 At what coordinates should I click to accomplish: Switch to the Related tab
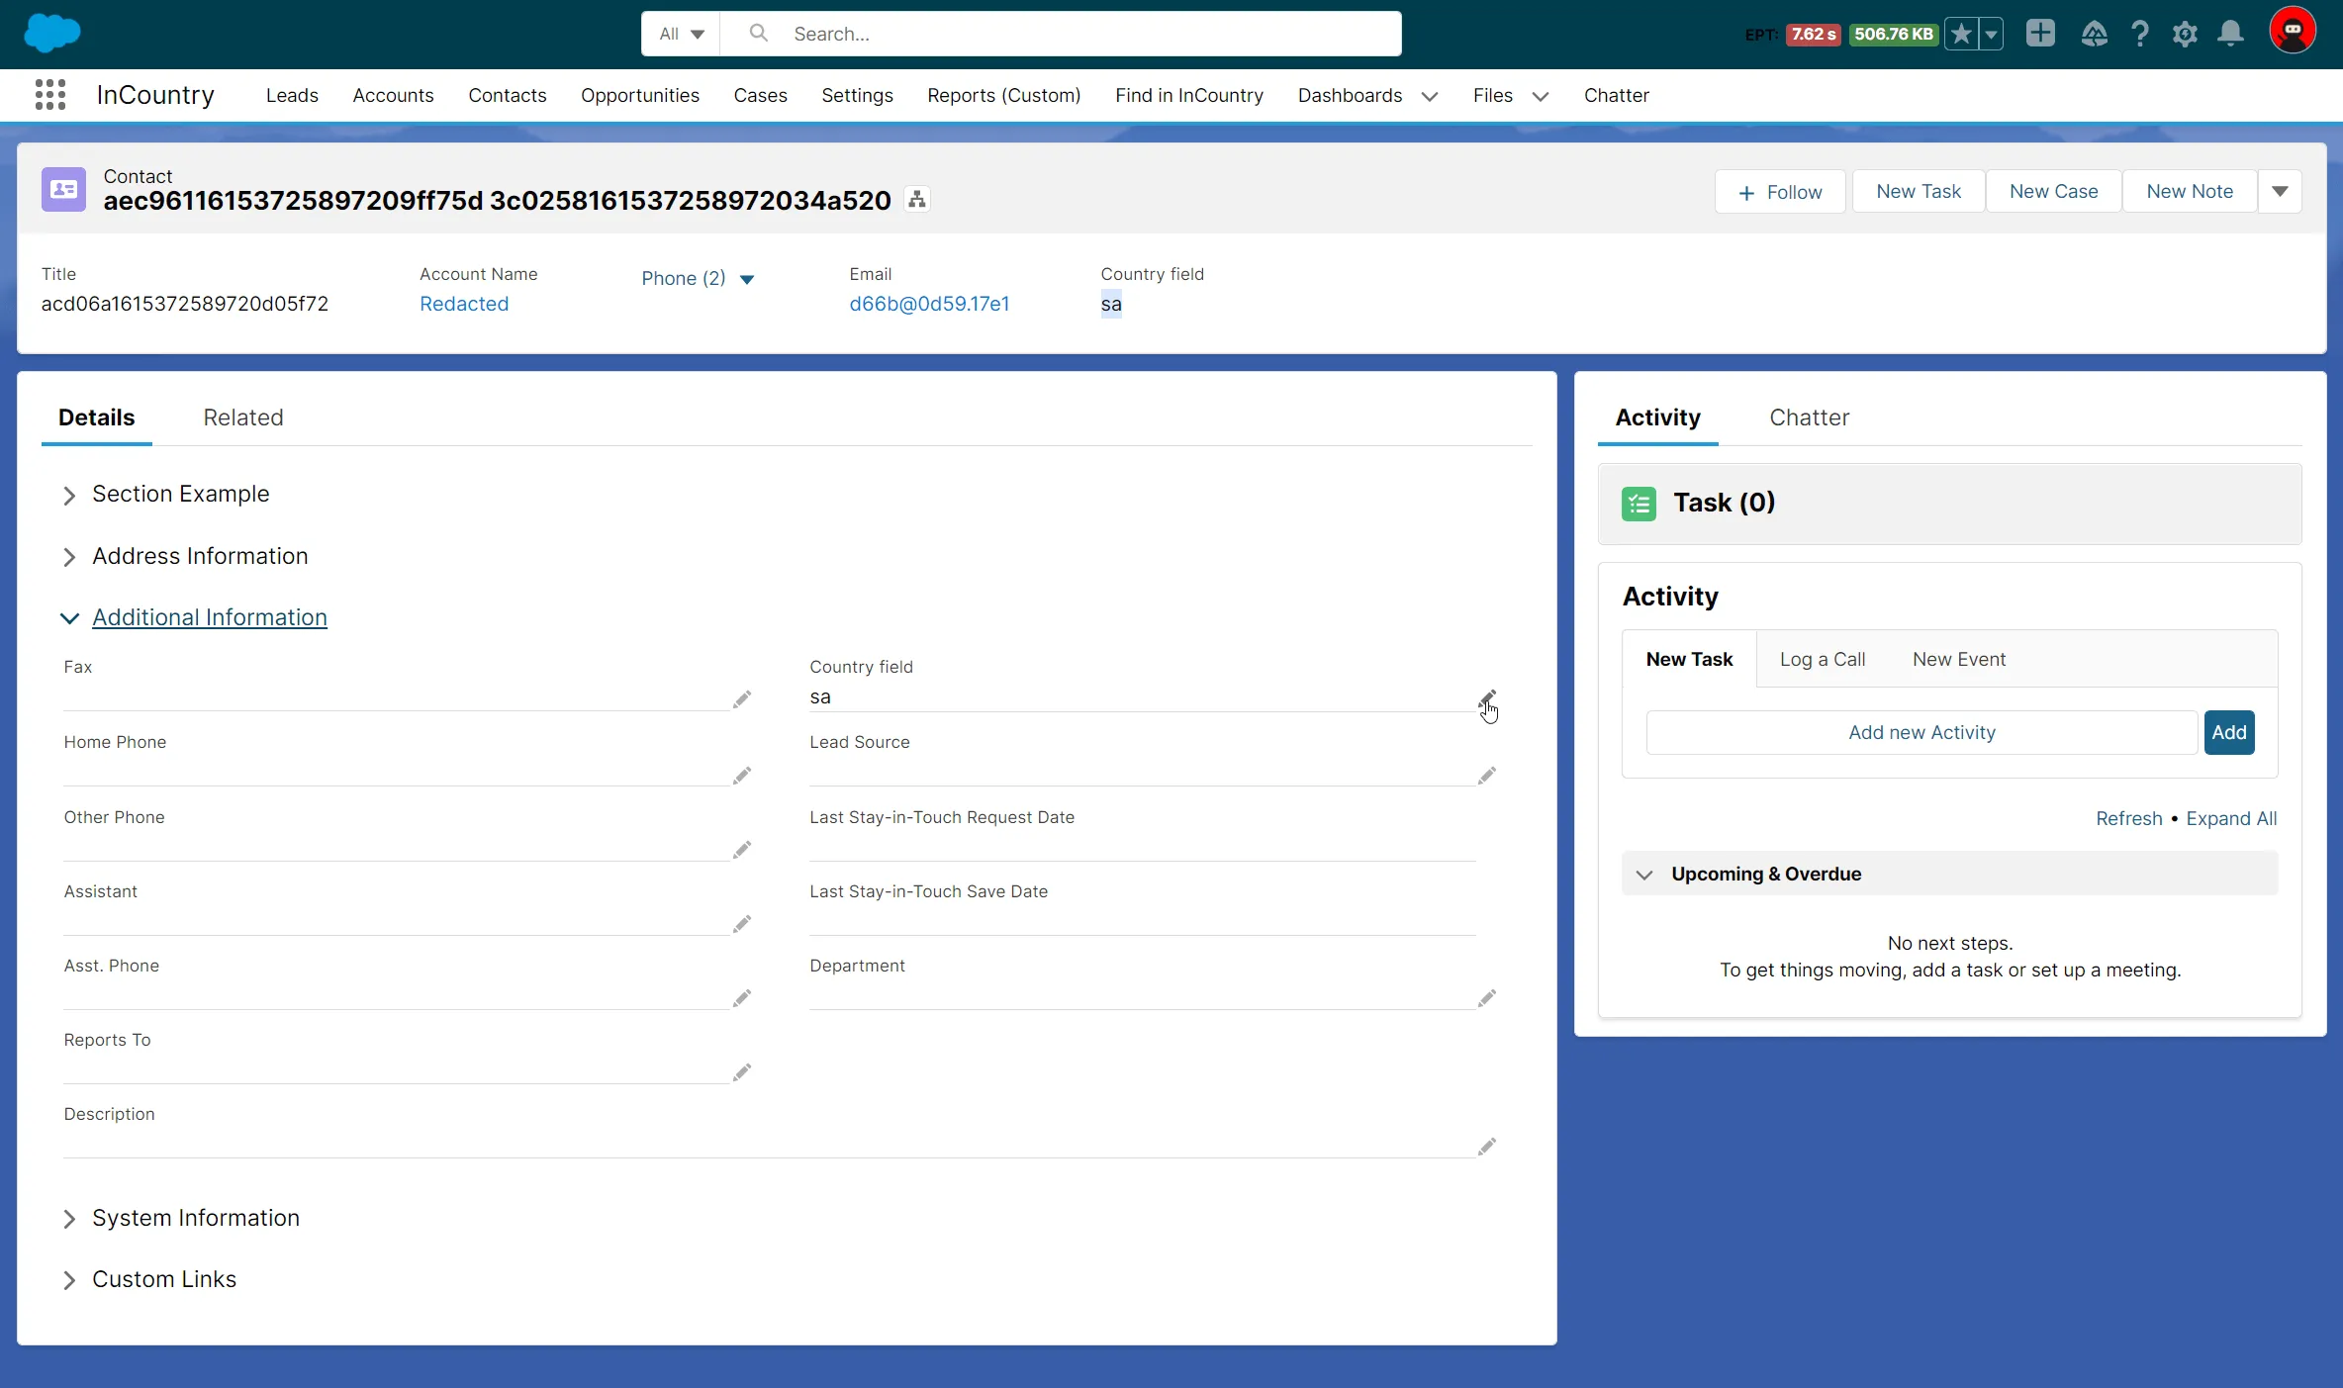coord(243,417)
